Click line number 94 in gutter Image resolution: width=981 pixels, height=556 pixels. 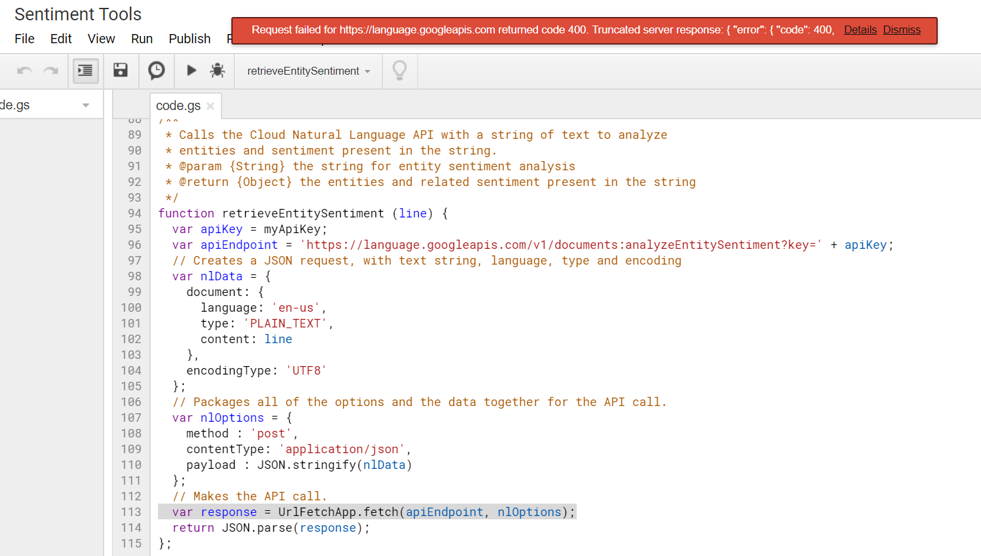point(134,213)
